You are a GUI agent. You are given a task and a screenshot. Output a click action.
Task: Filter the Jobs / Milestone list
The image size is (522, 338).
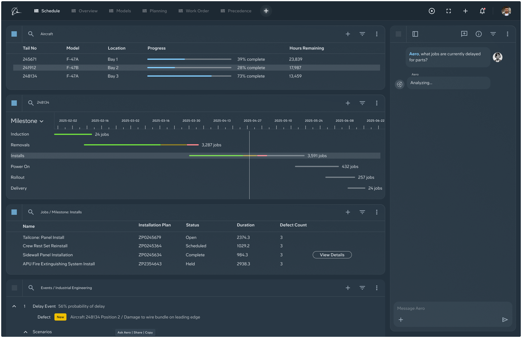(x=362, y=212)
